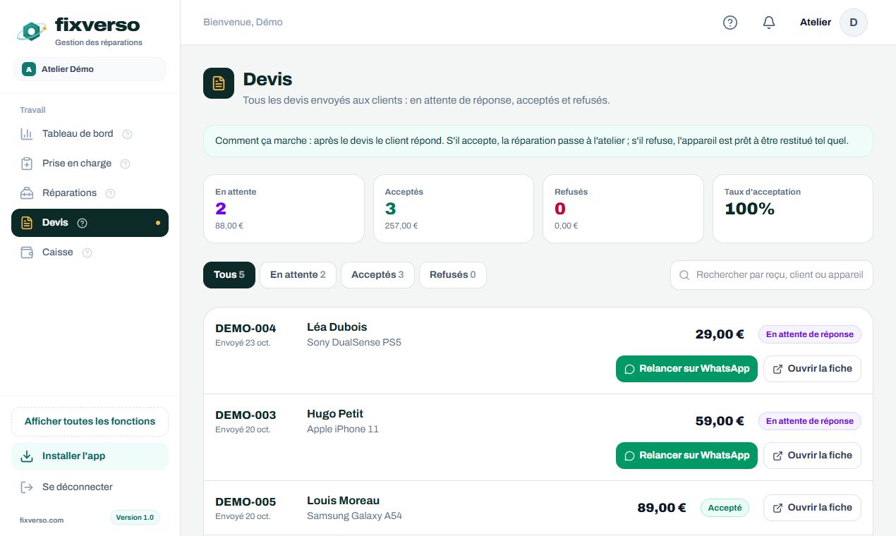This screenshot has height=536, width=896.
Task: Click the 89,00 € amount
Action: tap(662, 508)
